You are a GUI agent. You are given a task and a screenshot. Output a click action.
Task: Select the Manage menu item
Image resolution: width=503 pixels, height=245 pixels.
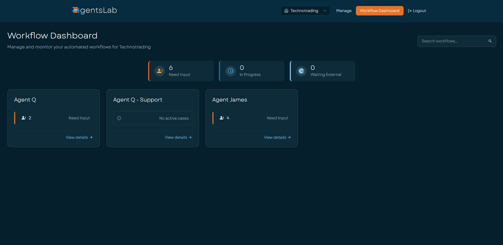(344, 11)
